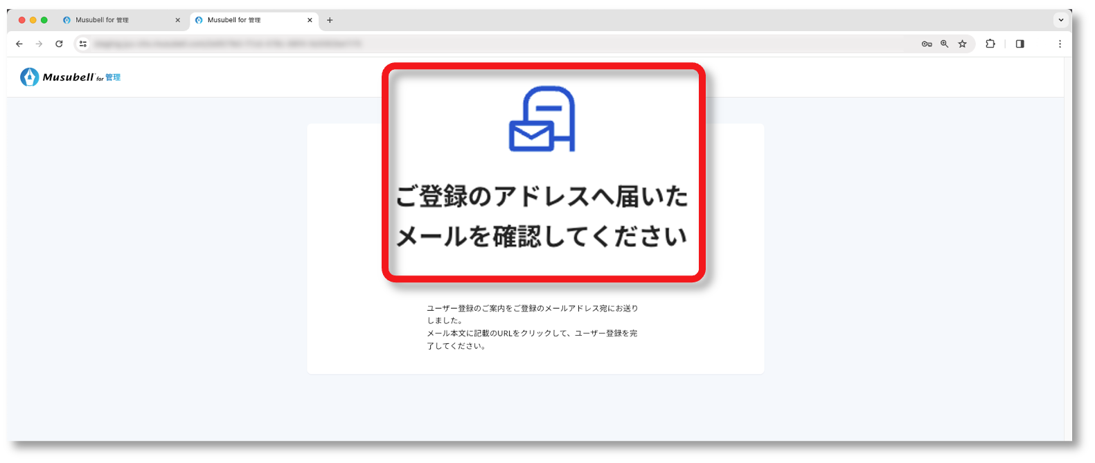Reload the current page
The width and height of the screenshot is (1095, 463).
(x=59, y=44)
